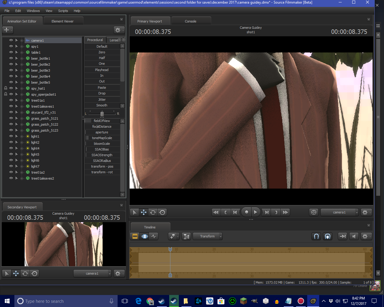This screenshot has width=384, height=307.
Task: Choose the selection arrow tool in Secondary Viewport
Action: 7,273
